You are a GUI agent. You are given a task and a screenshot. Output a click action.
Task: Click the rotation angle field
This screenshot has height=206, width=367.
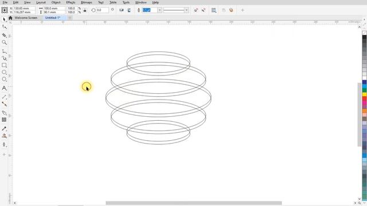click(x=102, y=10)
